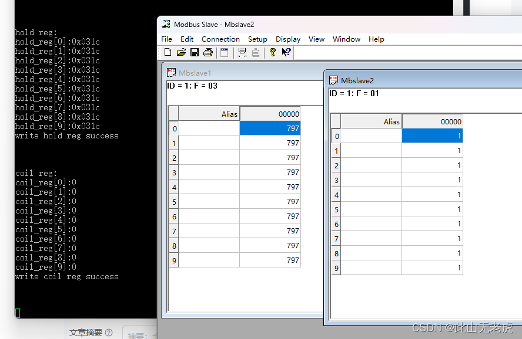
Task: Activate context help with the arrow-question icon
Action: point(286,52)
